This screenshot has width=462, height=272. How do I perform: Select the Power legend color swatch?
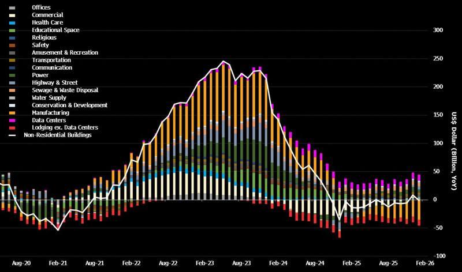12,75
